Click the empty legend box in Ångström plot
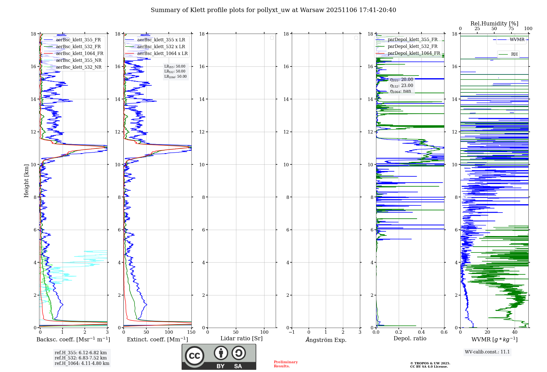The width and height of the screenshot is (547, 372). pos(356,38)
